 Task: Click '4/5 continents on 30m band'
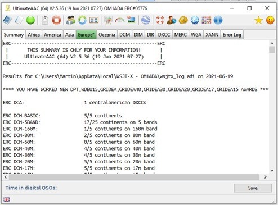coord(119,155)
